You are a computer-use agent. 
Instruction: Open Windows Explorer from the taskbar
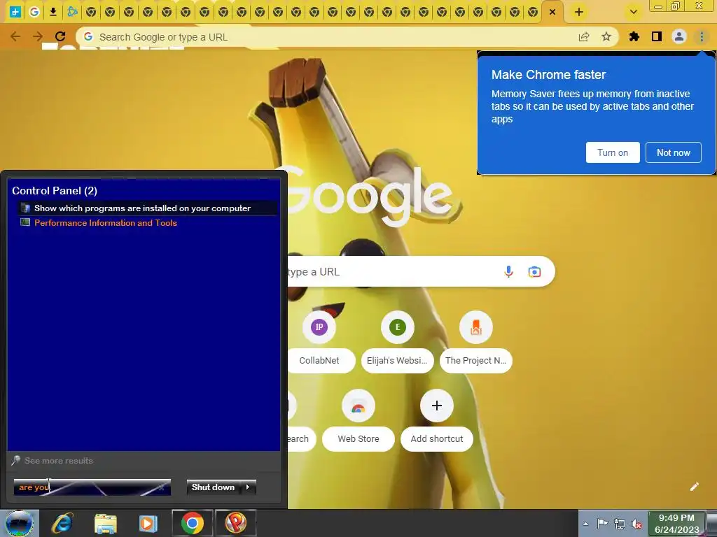tap(106, 523)
